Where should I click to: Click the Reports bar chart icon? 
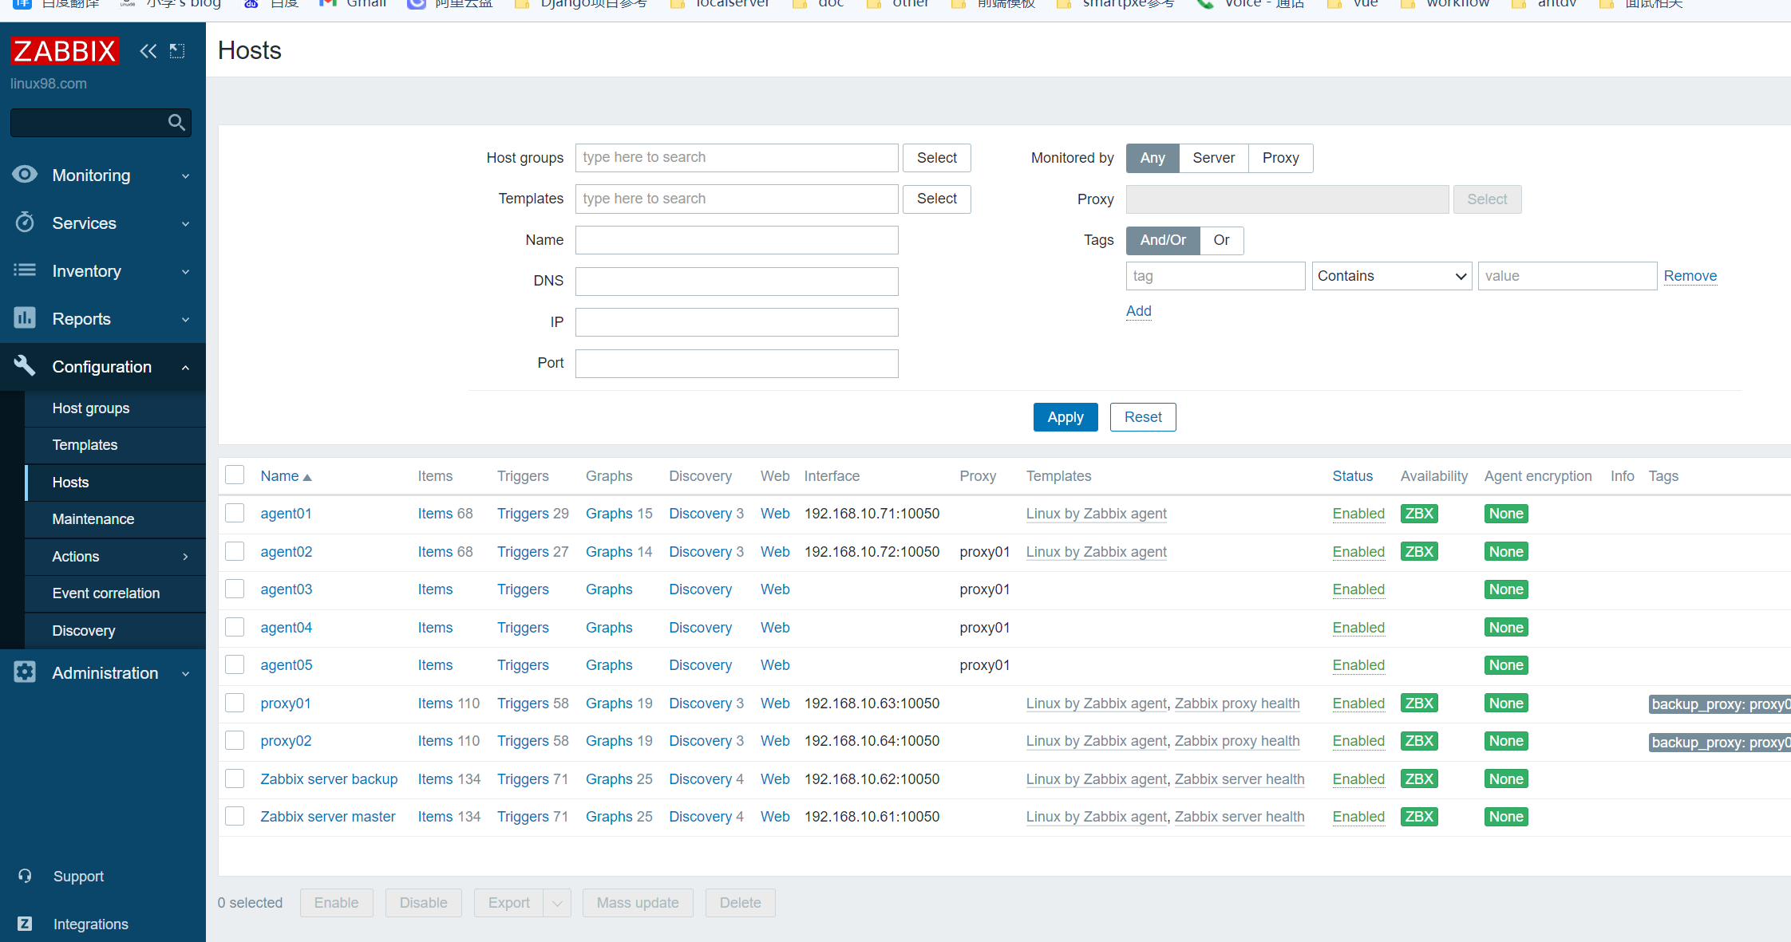click(x=25, y=318)
